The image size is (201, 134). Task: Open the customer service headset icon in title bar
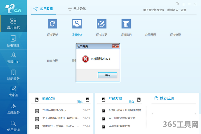(177, 3)
